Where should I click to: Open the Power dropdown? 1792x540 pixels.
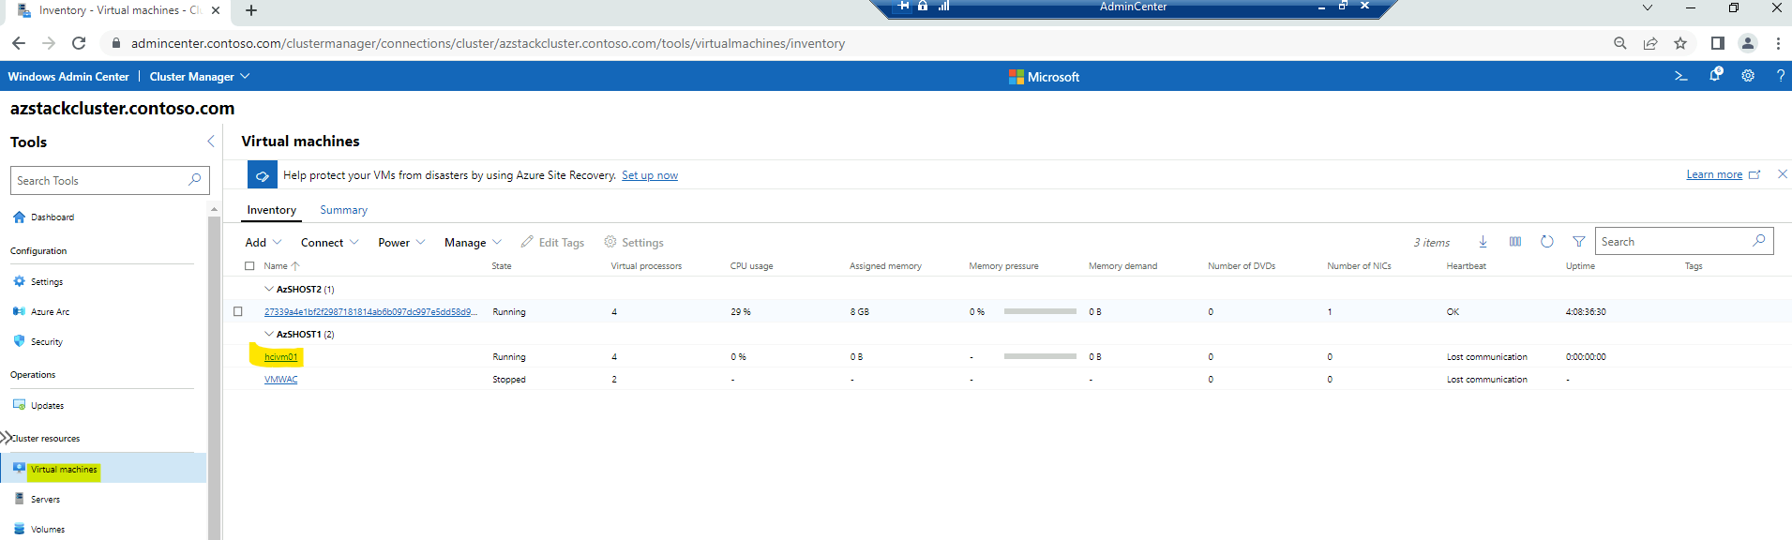point(401,242)
